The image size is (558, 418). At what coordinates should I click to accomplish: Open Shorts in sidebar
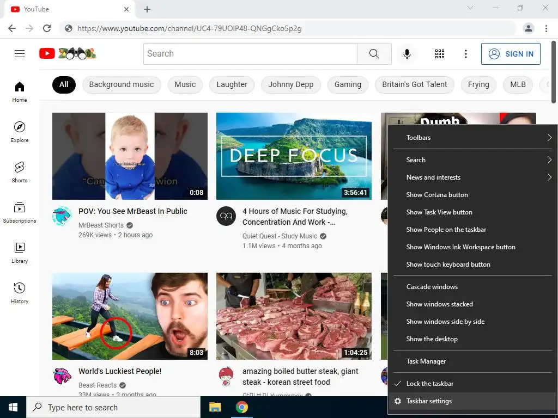coord(20,172)
